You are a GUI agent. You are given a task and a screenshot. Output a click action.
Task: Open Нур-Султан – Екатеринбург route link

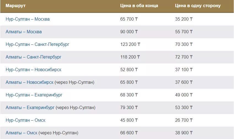click(x=34, y=95)
